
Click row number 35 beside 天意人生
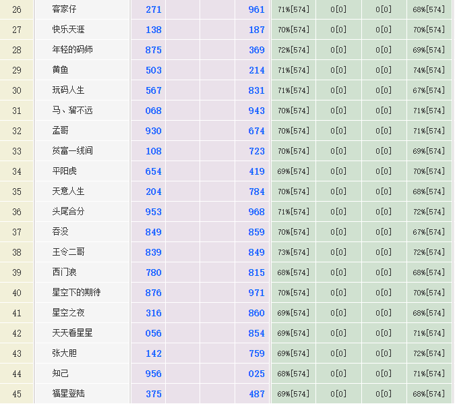(x=17, y=192)
